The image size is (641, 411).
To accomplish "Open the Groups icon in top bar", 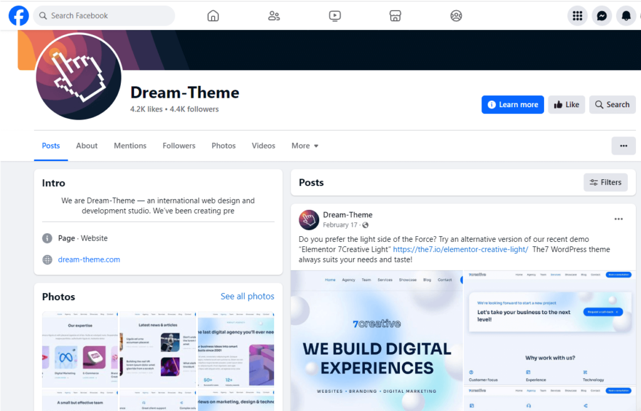I will click(x=456, y=16).
